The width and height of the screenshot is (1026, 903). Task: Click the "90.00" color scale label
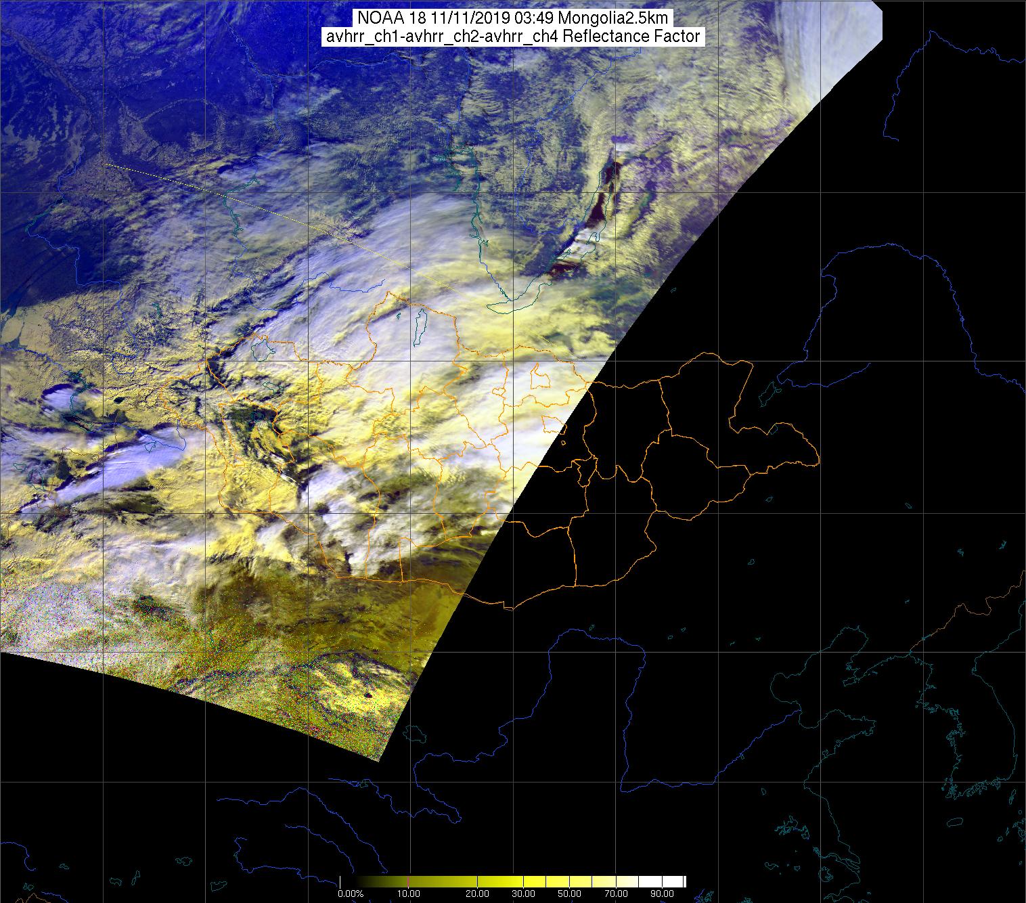[x=662, y=894]
